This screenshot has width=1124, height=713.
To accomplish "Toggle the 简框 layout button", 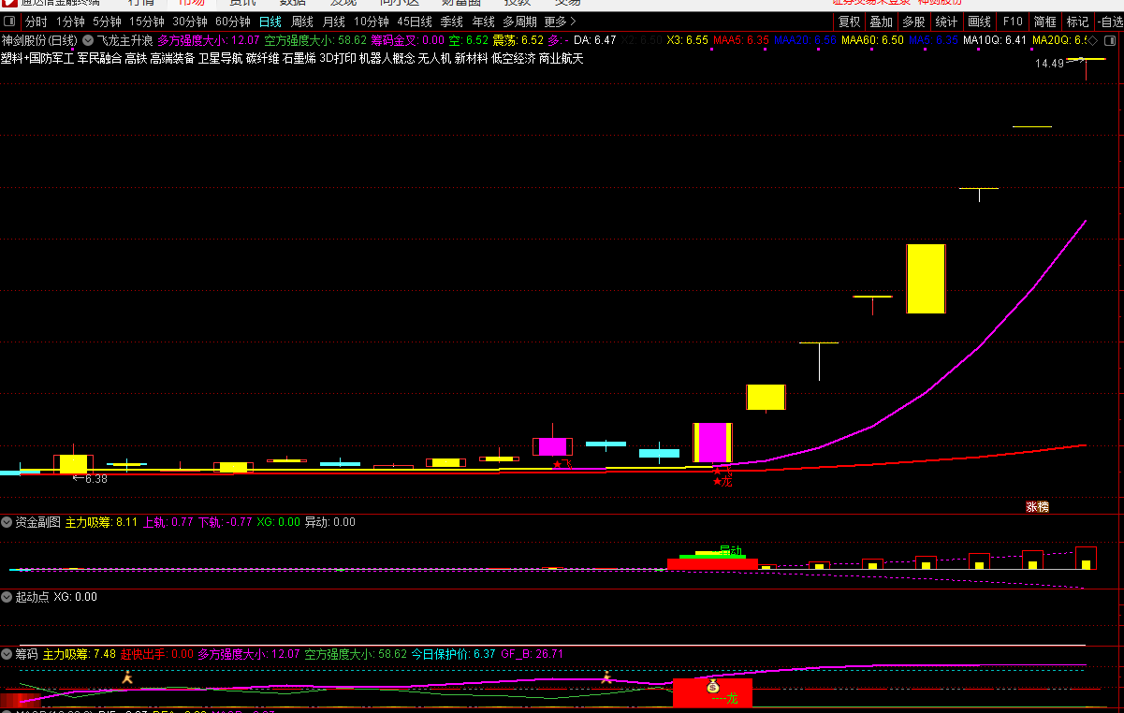I will point(1044,22).
